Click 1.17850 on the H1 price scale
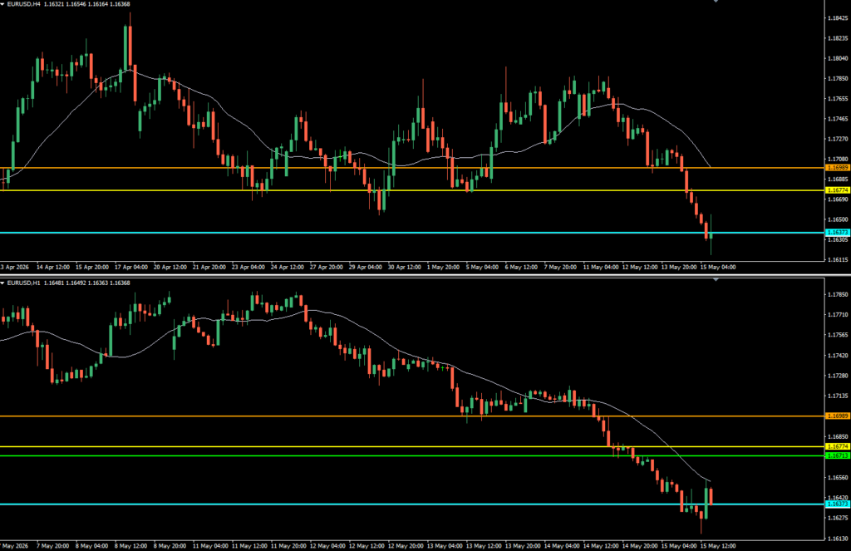Viewport: 851px width, 551px height. [838, 294]
